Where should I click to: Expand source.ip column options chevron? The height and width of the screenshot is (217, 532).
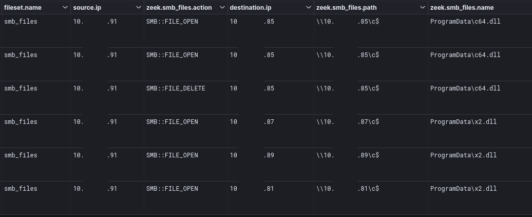click(x=139, y=8)
